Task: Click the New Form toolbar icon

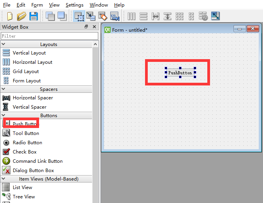Action: click(10, 16)
